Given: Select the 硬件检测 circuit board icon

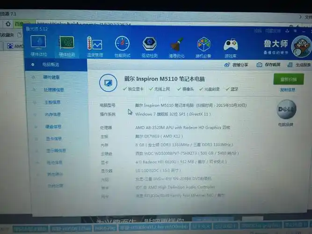Looking at the screenshot, I should 67,43.
